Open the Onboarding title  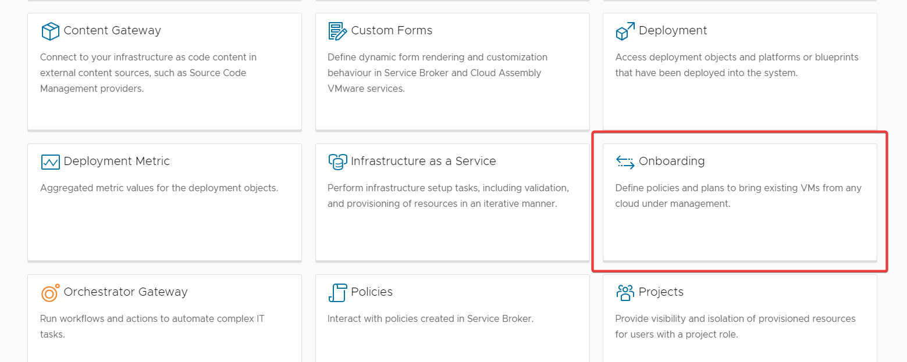point(672,161)
